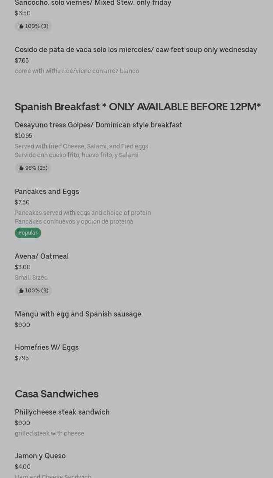This screenshot has height=478, width=273.
Task: Click thumbs-up icon on Sancocho rating
Action: pyautogui.click(x=21, y=26)
